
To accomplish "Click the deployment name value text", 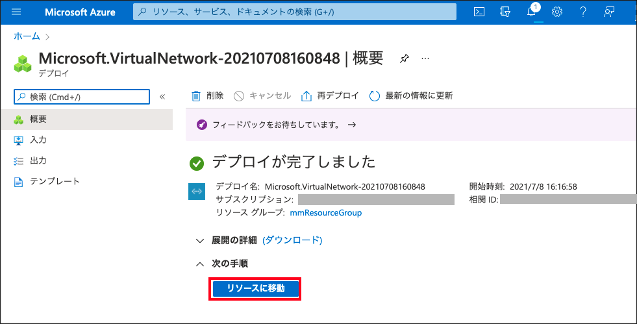I will tap(345, 187).
